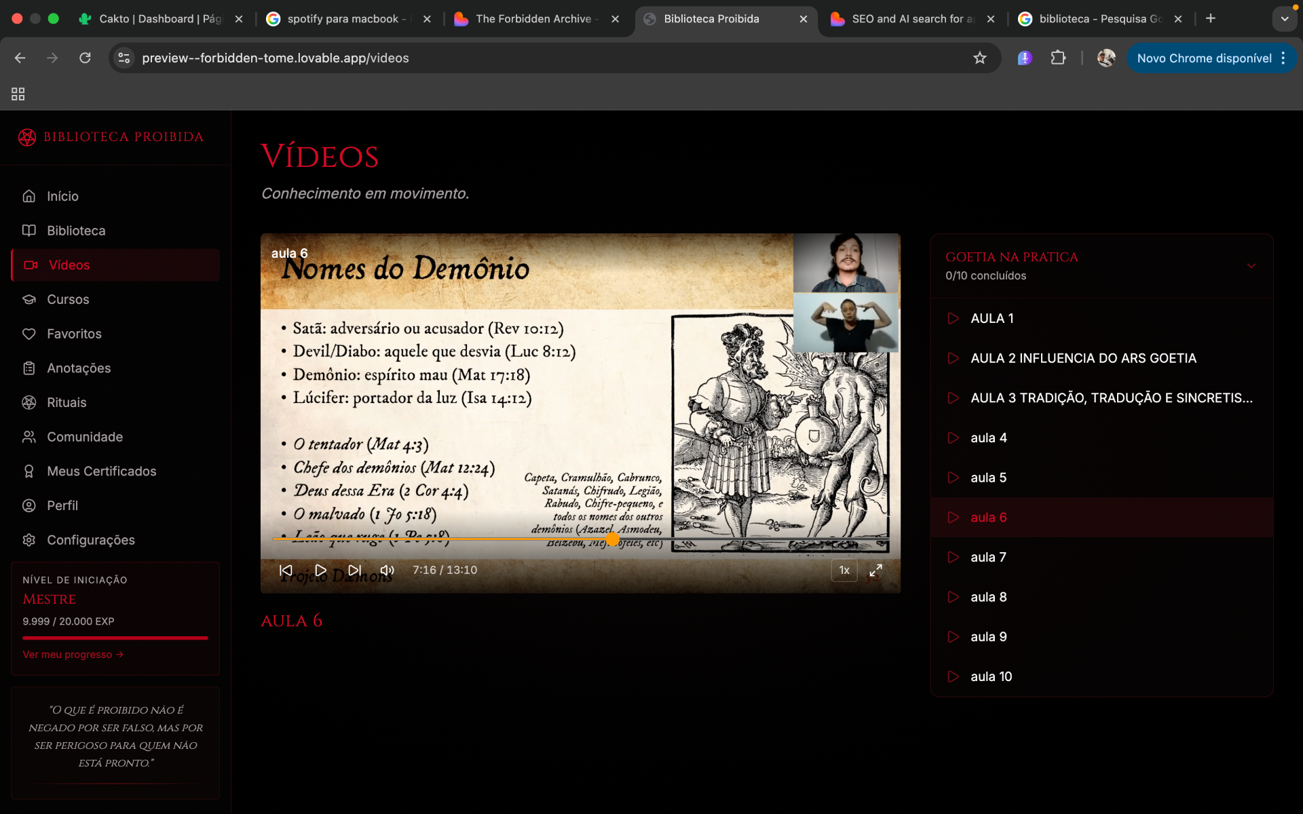
Task: Click the purple extension icon
Action: pyautogui.click(x=1025, y=58)
